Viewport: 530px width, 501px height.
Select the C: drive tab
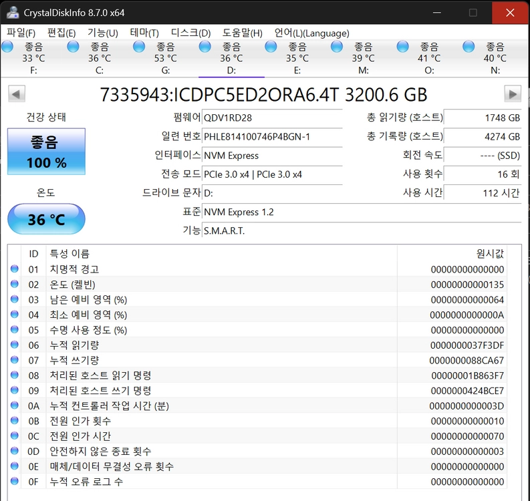coord(99,58)
